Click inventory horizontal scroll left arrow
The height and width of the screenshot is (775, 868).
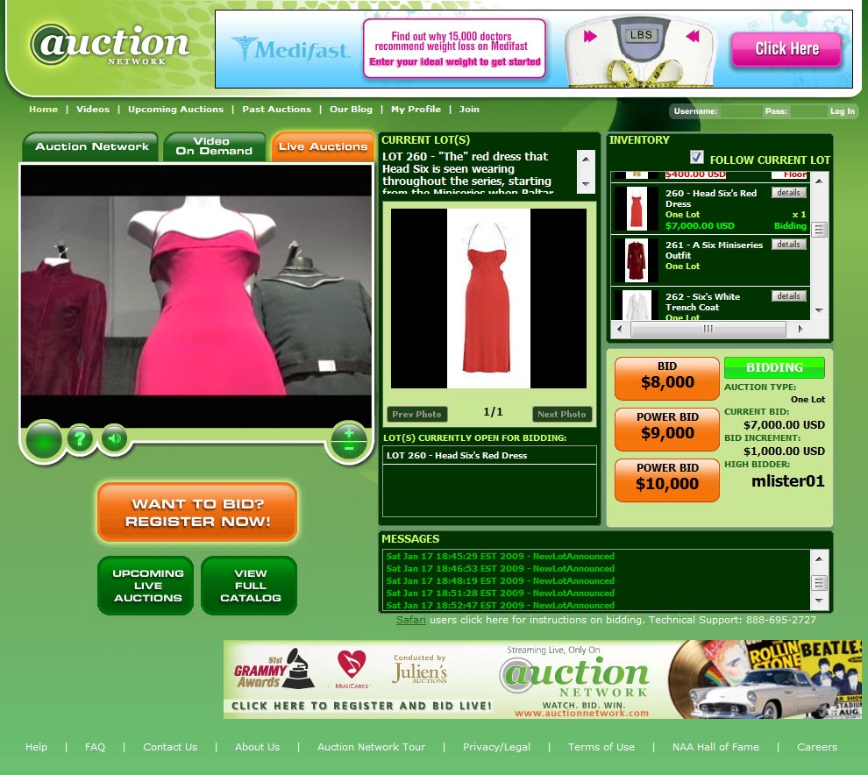coord(620,329)
